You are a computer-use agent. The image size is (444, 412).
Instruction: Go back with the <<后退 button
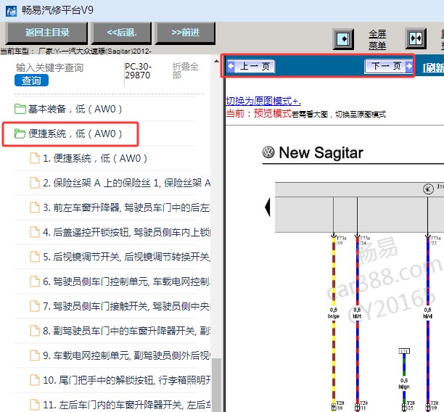(122, 33)
